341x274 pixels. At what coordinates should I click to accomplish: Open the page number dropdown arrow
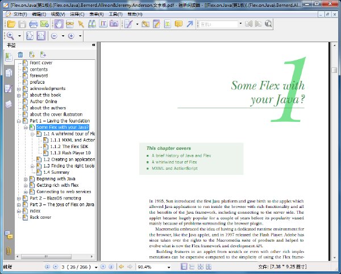tap(96, 267)
